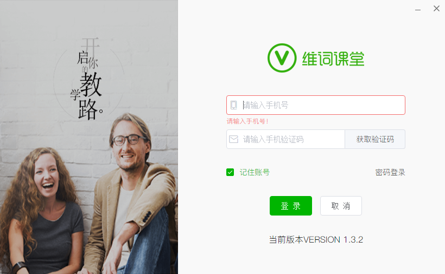Screen dimensions: 445x274
Task: Click the phone icon in the number field
Action: pyautogui.click(x=233, y=105)
